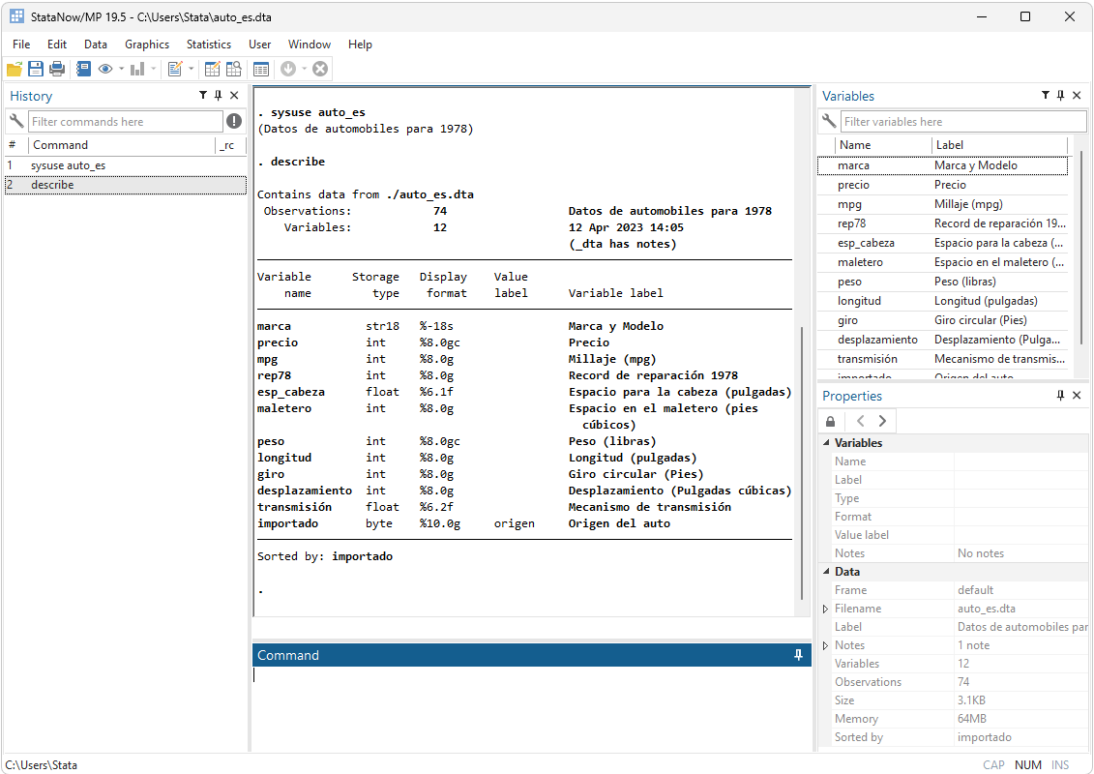The height and width of the screenshot is (774, 1094).
Task: Open the Statistics menu
Action: tap(208, 45)
